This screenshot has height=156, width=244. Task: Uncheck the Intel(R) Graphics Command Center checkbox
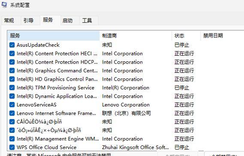pyautogui.click(x=12, y=71)
